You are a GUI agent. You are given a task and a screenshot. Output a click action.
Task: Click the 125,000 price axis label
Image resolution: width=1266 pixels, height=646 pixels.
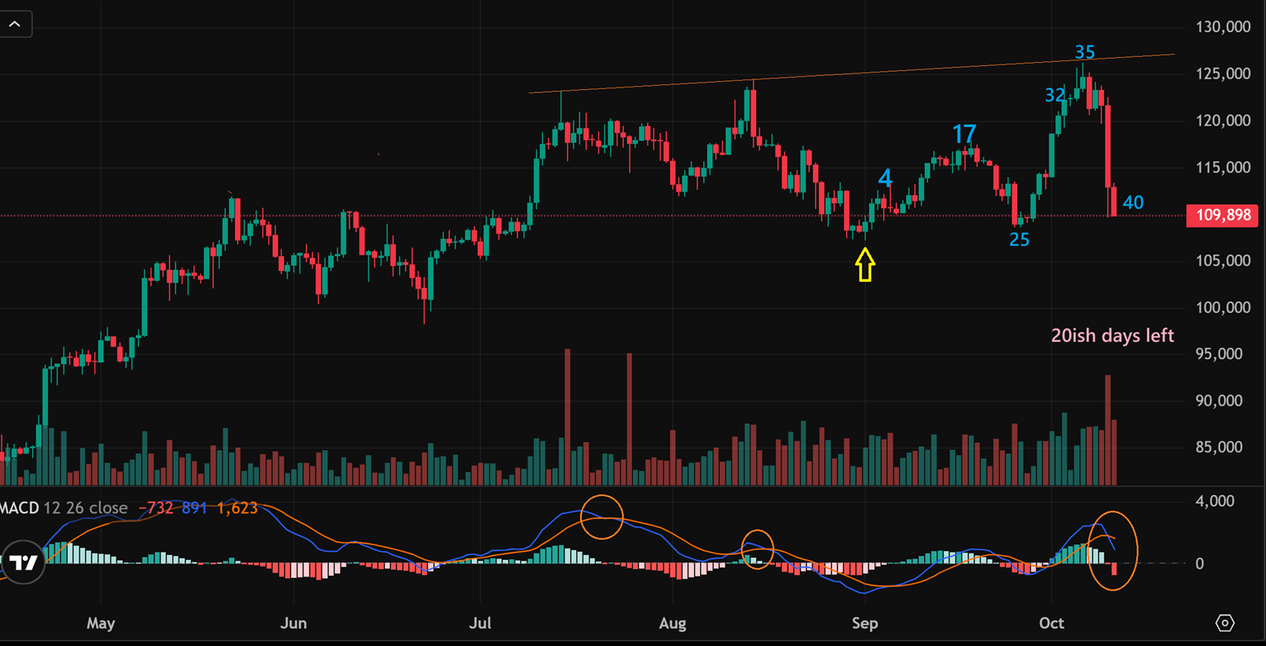tap(1223, 74)
